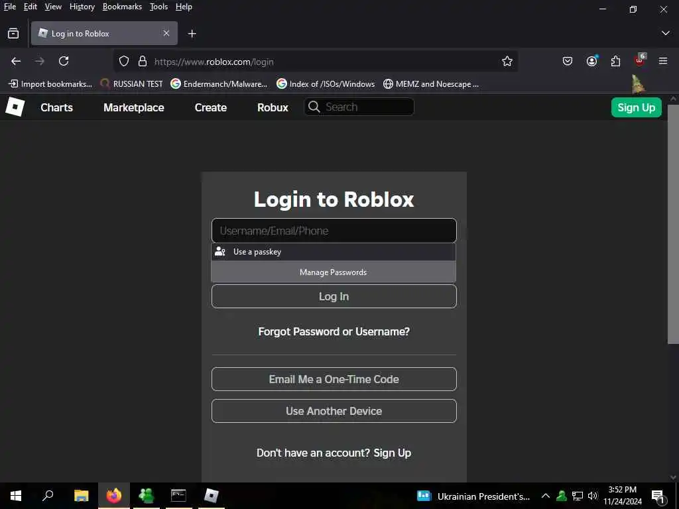Click the search magnifier icon in Roblox navbar
Screen dimensions: 679x509
(x=314, y=107)
